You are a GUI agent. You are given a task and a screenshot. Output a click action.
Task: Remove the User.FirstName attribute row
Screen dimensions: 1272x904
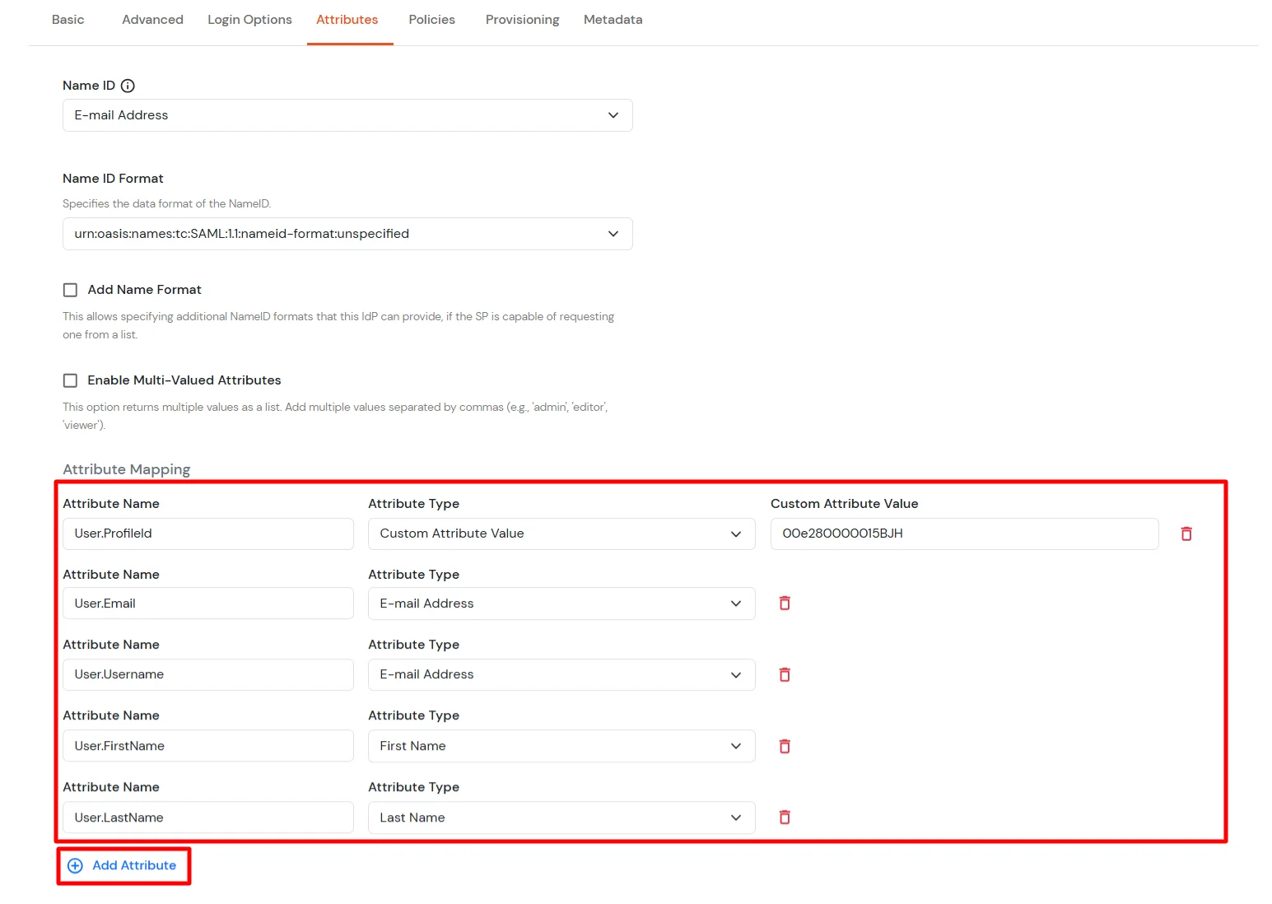point(784,746)
